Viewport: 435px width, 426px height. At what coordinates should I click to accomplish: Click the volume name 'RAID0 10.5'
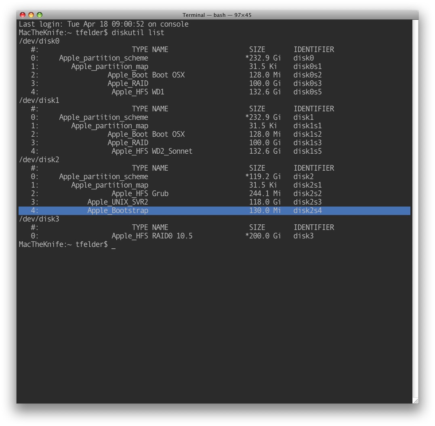pyautogui.click(x=172, y=236)
